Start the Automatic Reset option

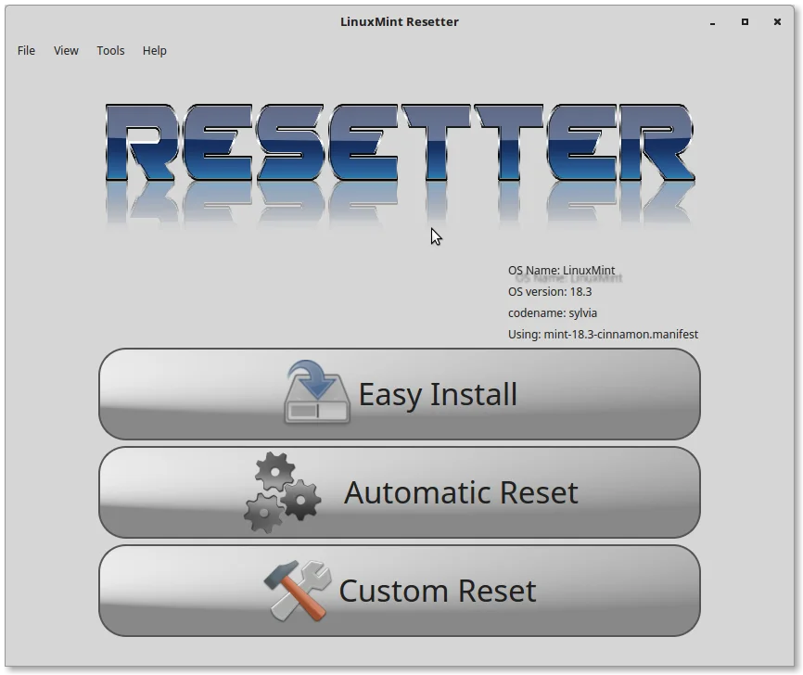400,492
